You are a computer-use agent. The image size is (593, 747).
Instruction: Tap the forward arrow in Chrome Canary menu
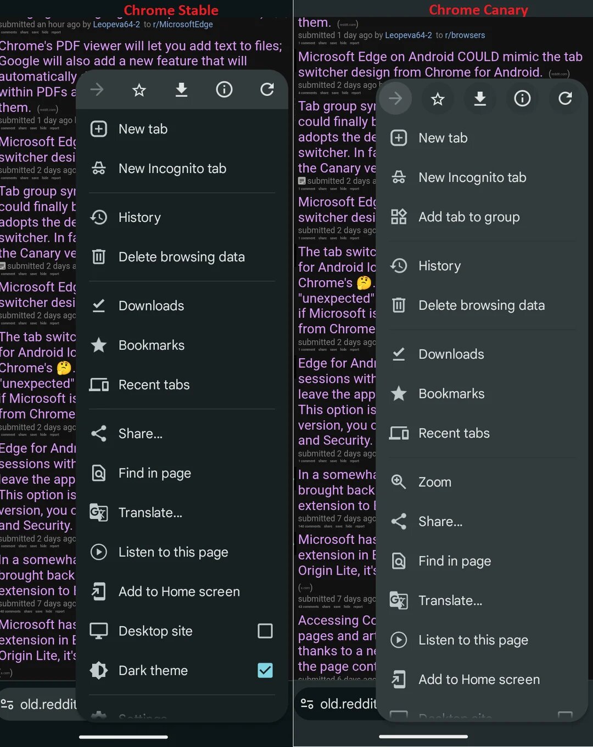[395, 98]
